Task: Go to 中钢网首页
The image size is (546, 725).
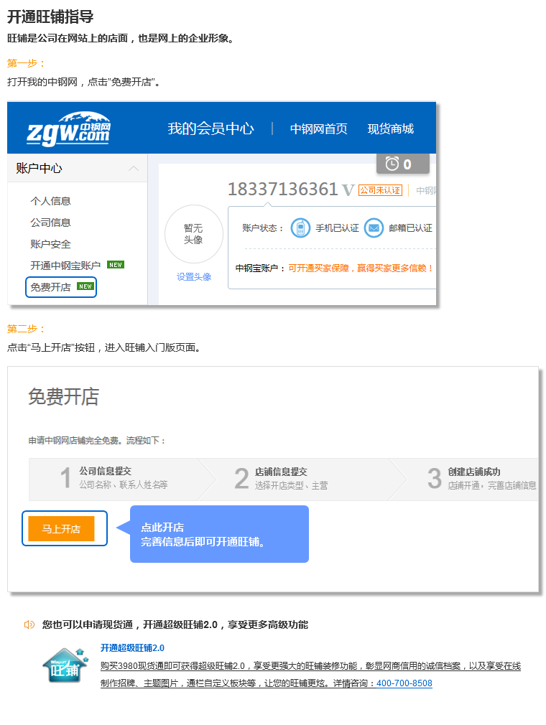Action: pos(318,128)
